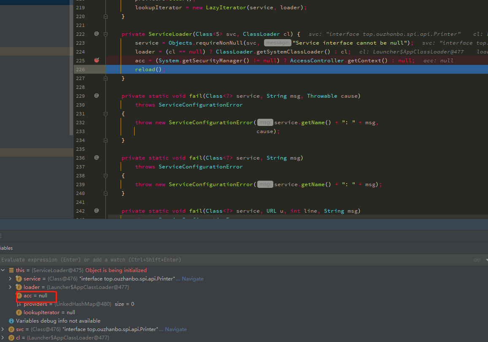Viewport: 488px width, 342px height.
Task: Expand the 'svc' parameter node
Action: [x=3, y=329]
